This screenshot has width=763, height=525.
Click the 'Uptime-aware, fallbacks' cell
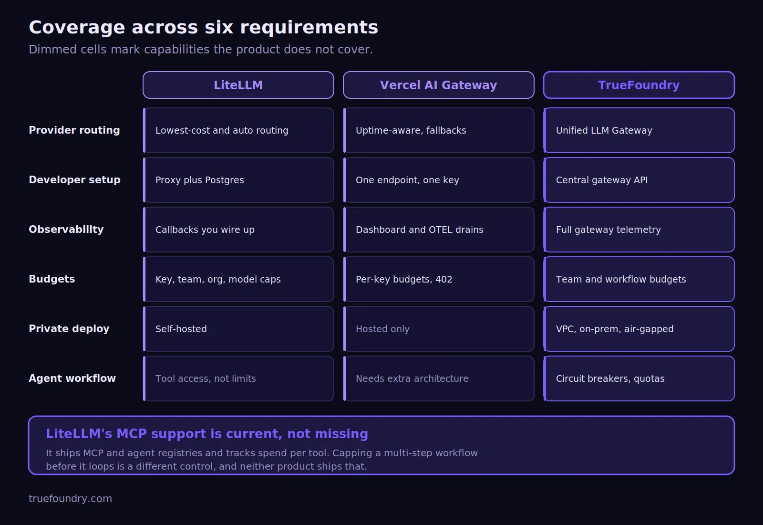[439, 130]
